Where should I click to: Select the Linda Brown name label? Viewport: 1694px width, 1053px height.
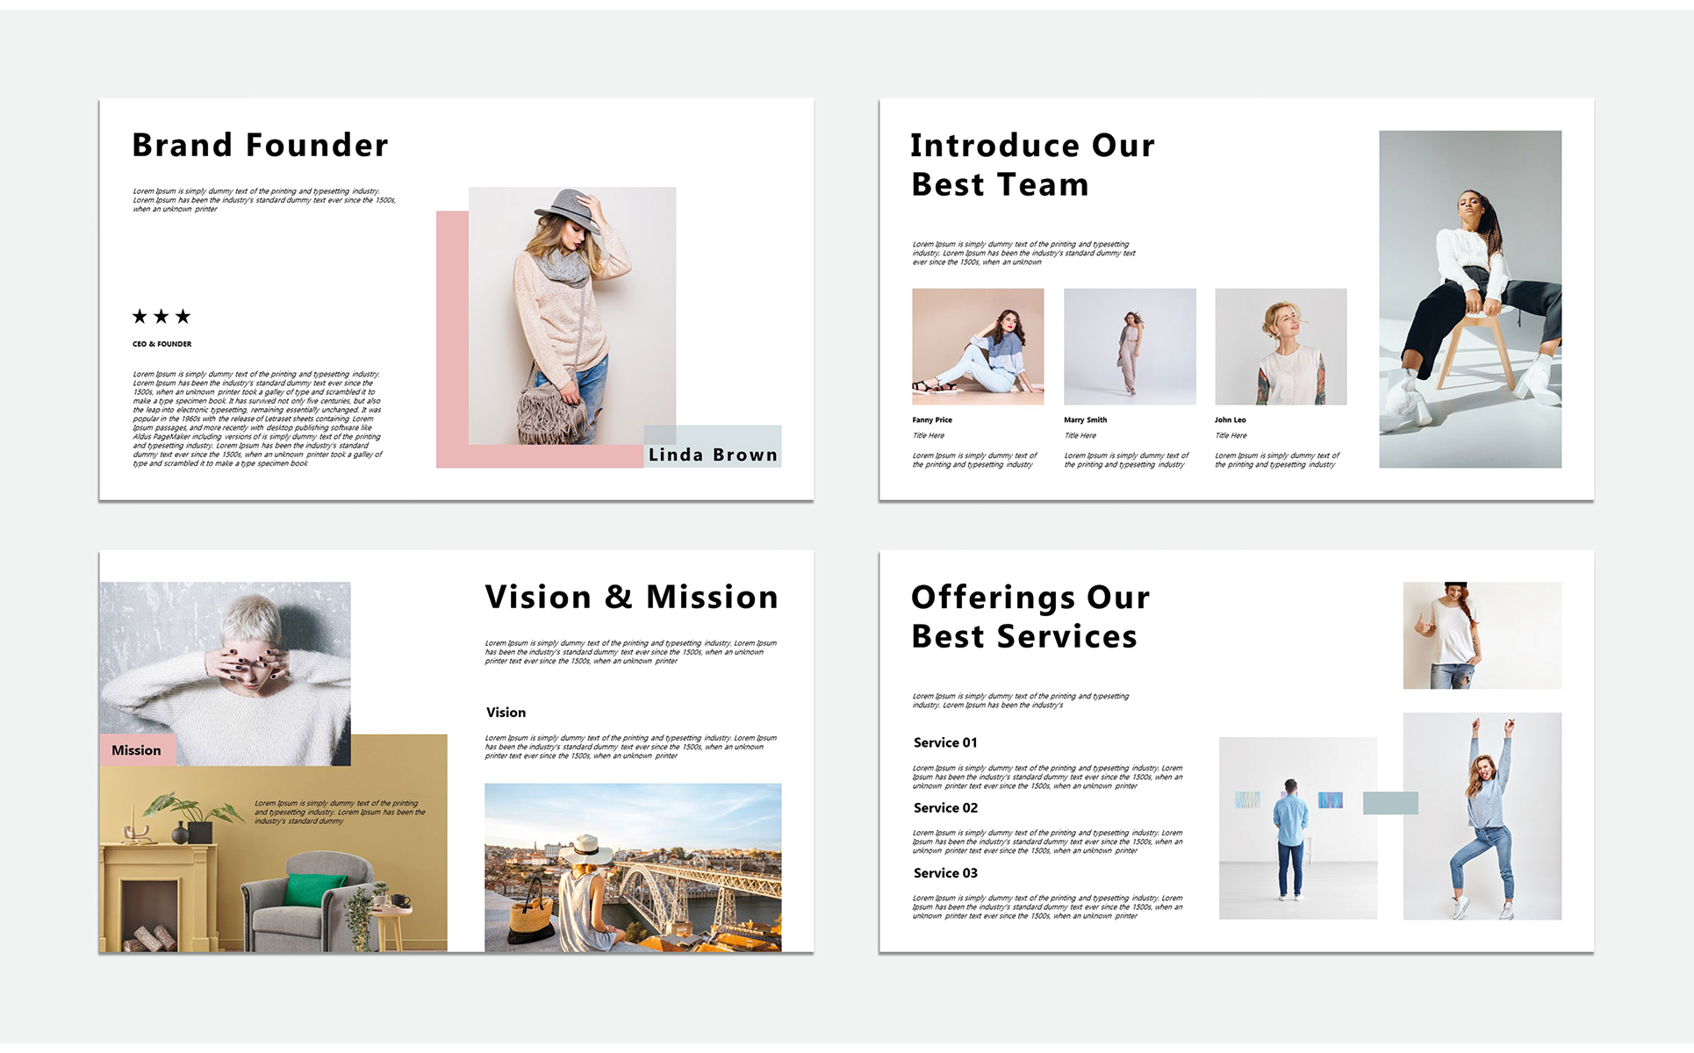713,455
